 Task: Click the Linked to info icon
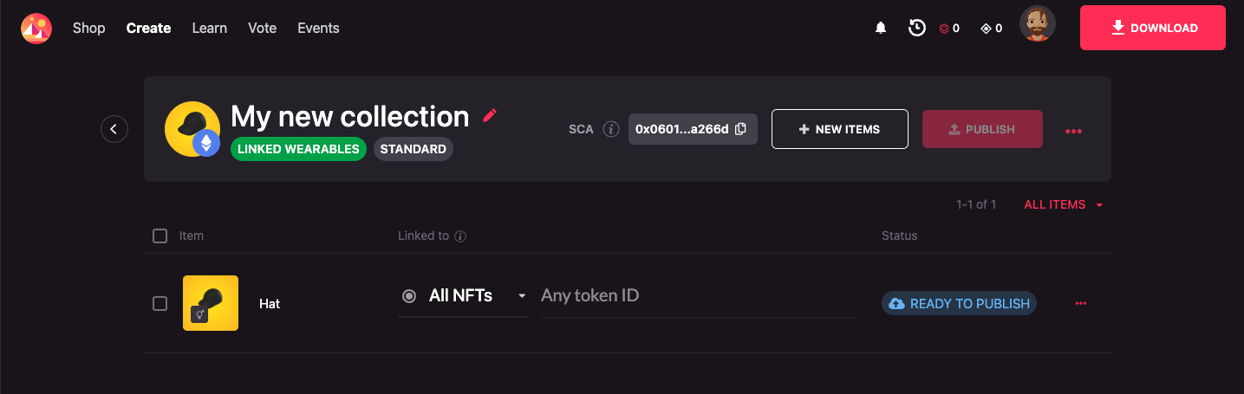pos(461,236)
